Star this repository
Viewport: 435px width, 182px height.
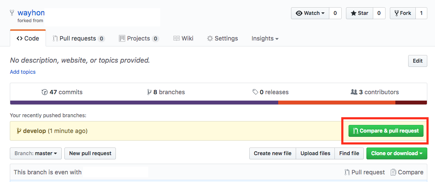[x=360, y=13]
